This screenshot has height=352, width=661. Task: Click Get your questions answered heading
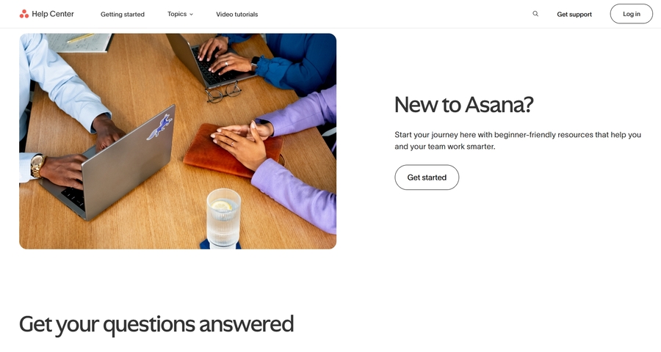156,324
